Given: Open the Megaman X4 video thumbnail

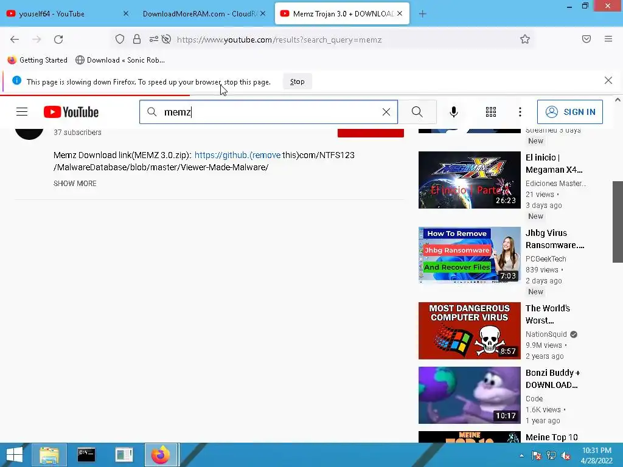Looking at the screenshot, I should pos(469,180).
